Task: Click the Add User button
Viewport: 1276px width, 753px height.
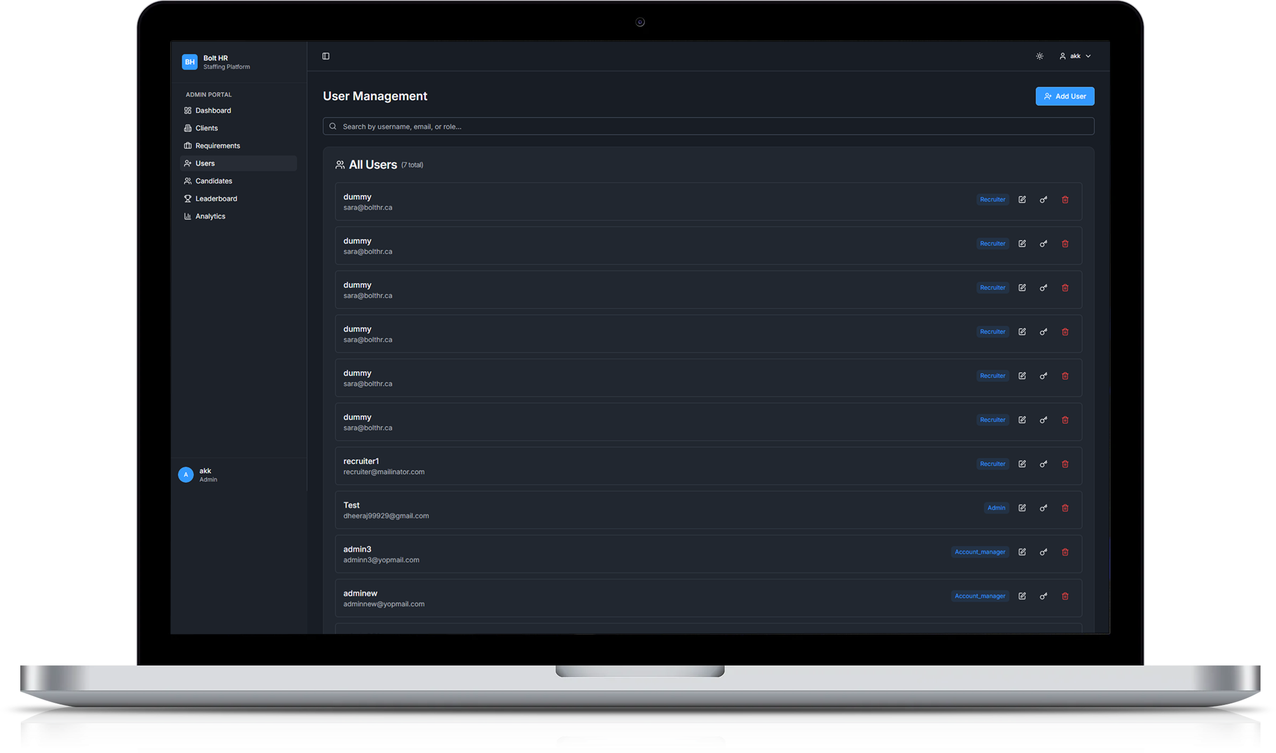Action: pos(1065,96)
